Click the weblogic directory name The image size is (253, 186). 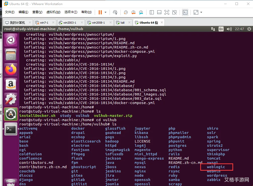216,167
